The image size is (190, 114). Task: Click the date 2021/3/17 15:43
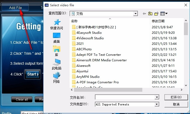point(164,71)
